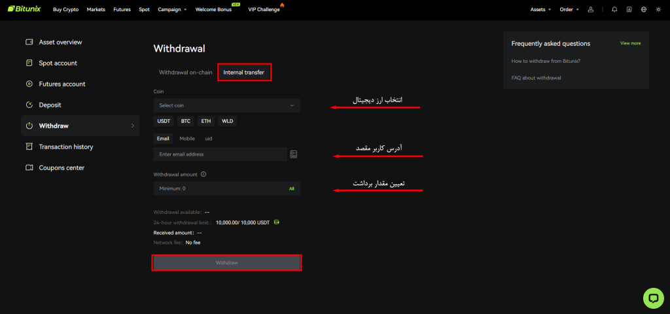
Task: Click the withdrawal amount info icon
Action: pyautogui.click(x=203, y=174)
